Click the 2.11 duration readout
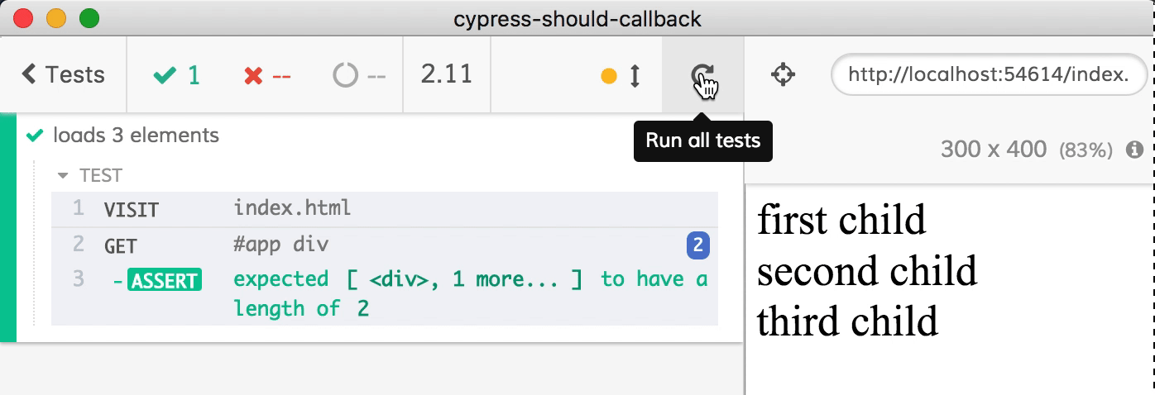Viewport: 1155px width, 395px height. [x=447, y=74]
